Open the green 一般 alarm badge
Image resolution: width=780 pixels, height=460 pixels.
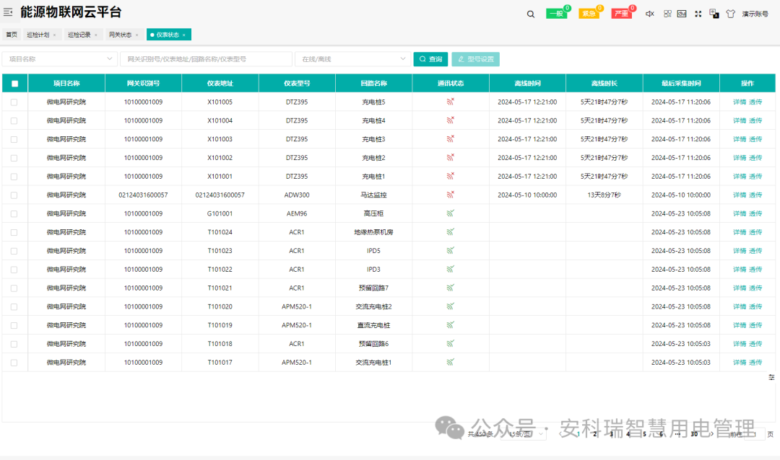click(557, 14)
